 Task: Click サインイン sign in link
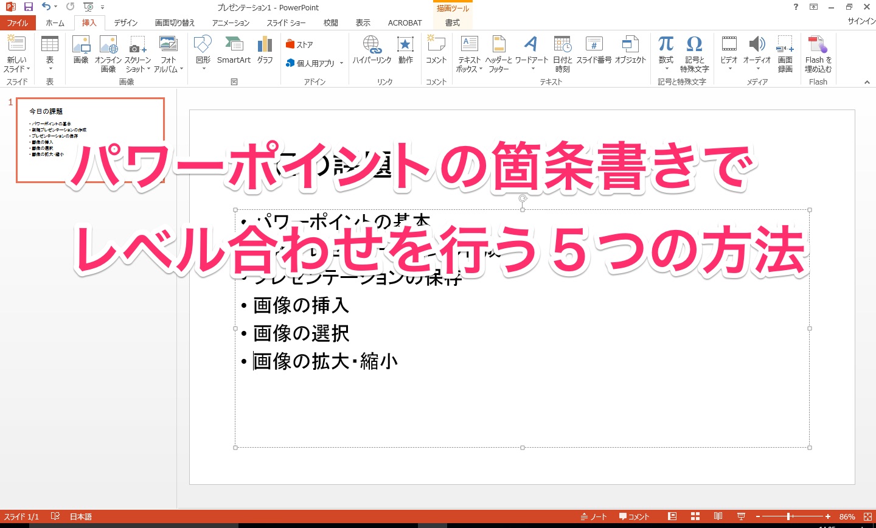(x=861, y=21)
